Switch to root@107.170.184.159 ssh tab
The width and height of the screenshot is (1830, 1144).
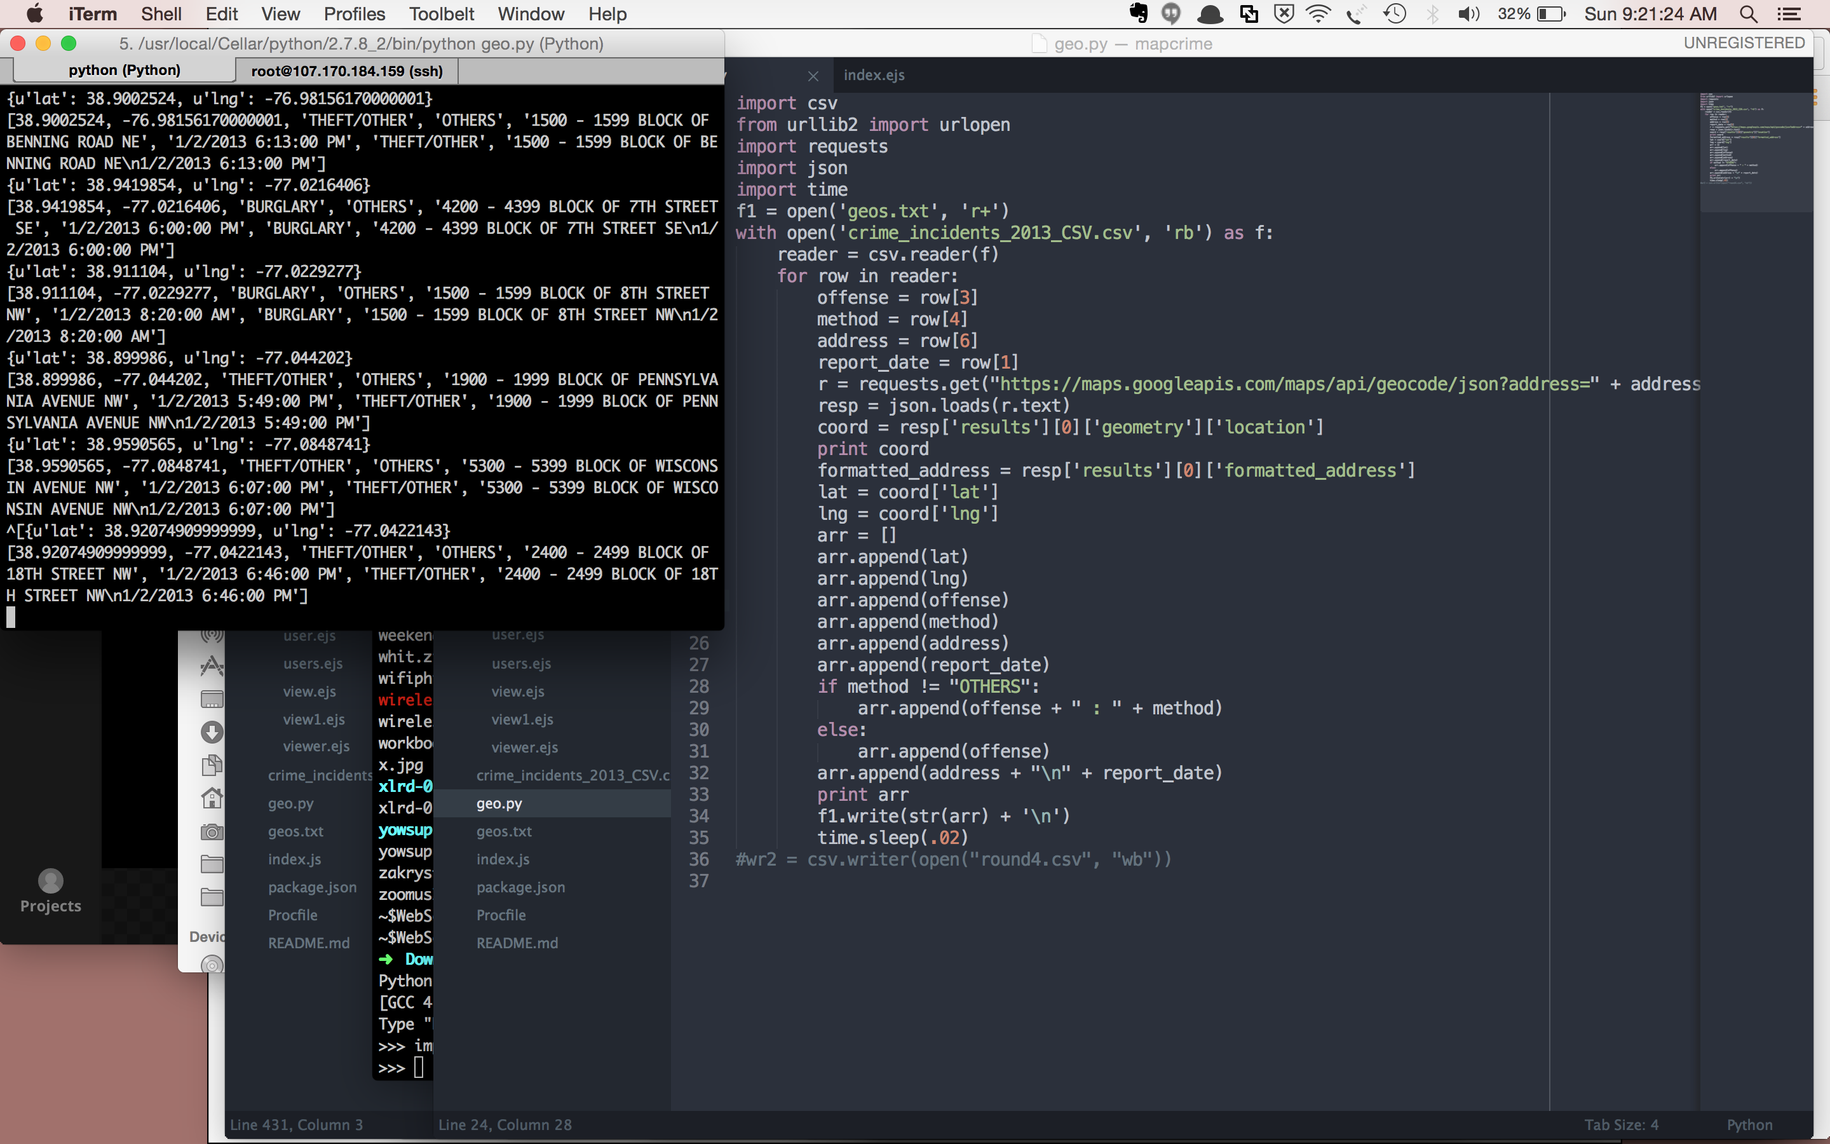(346, 71)
